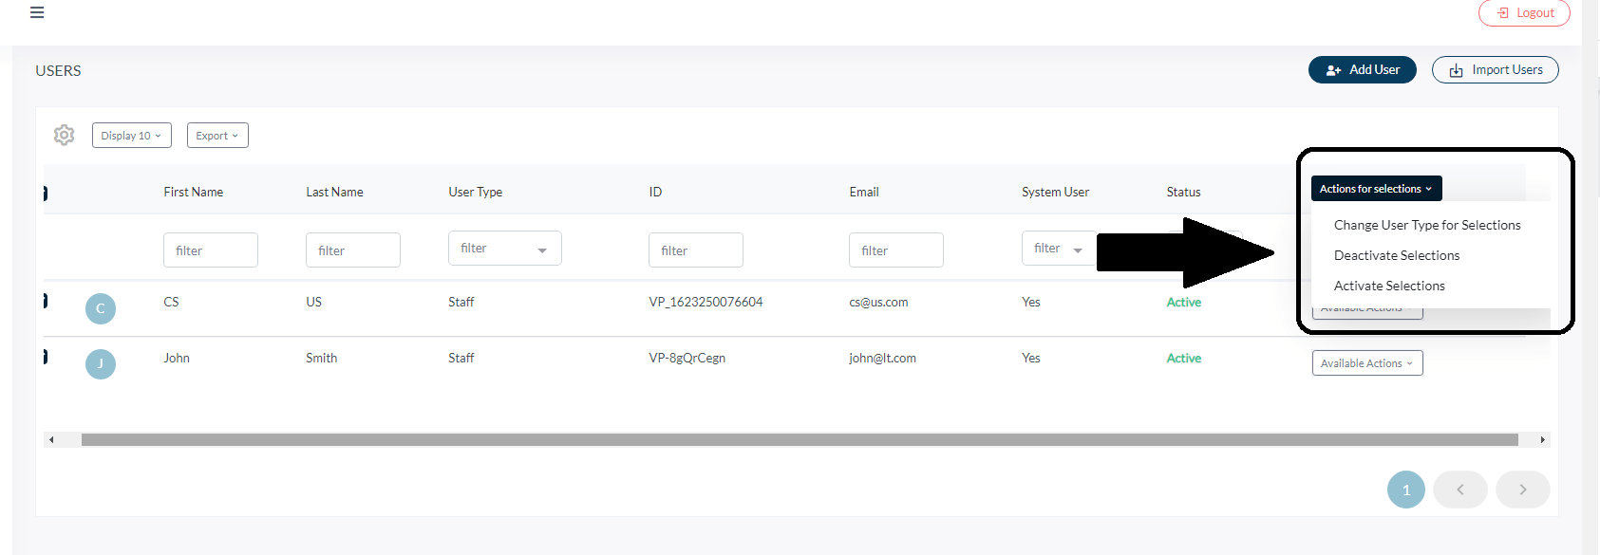This screenshot has height=555, width=1600.
Task: Click the First Name filter field
Action: point(211,250)
